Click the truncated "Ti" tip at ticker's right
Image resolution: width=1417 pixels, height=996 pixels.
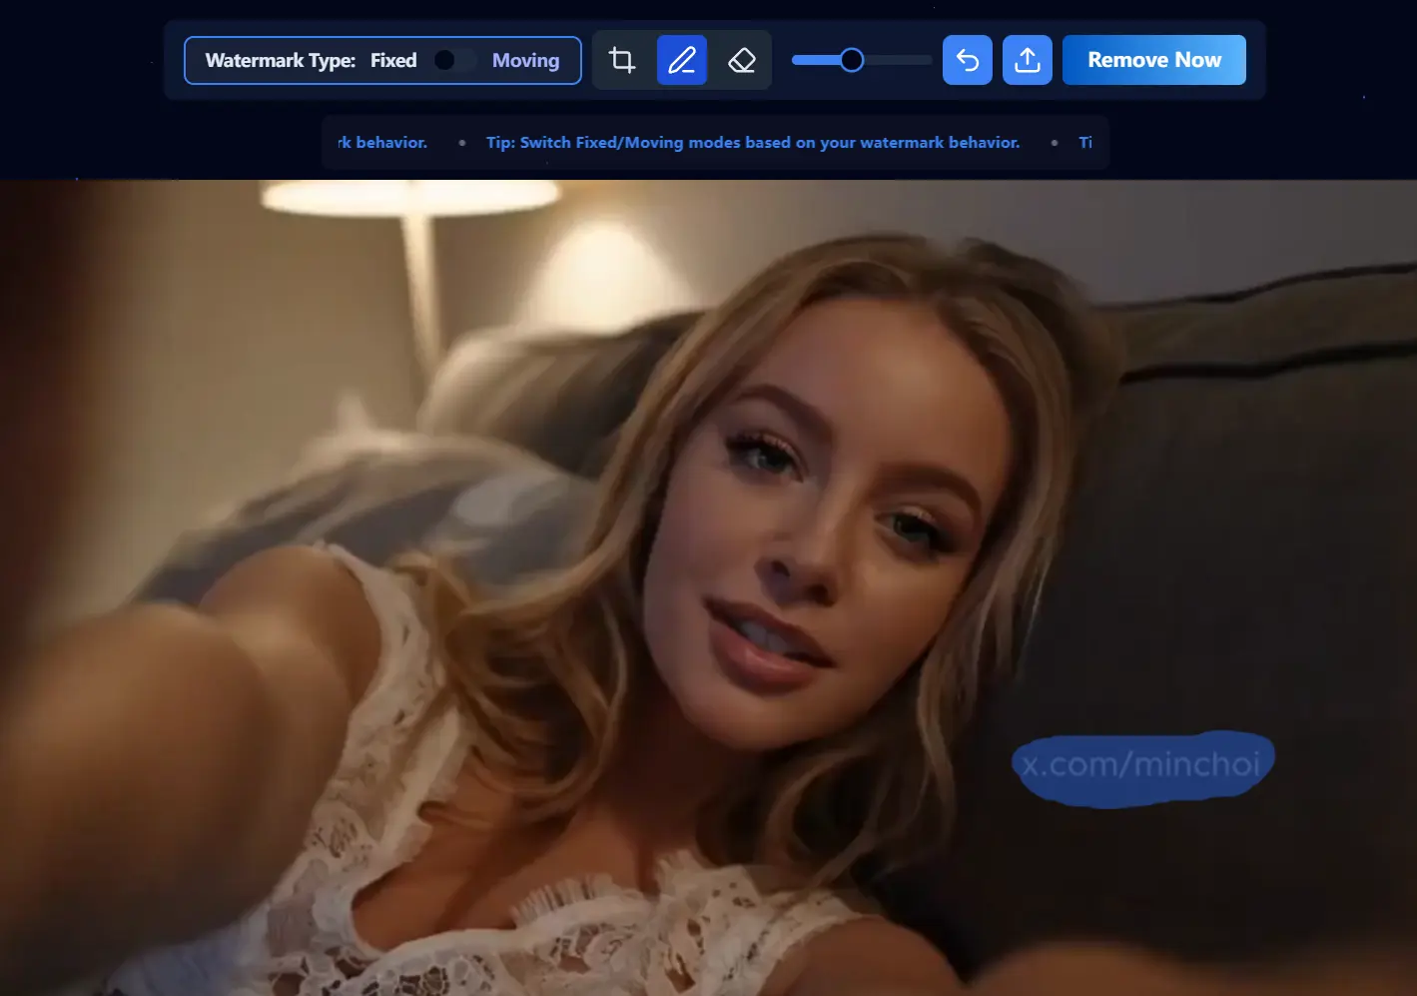(1085, 143)
